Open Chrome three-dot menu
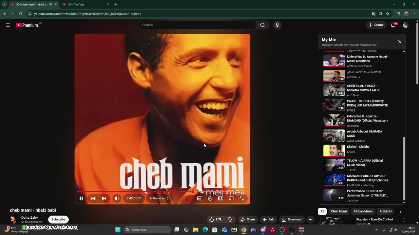 coord(414,14)
